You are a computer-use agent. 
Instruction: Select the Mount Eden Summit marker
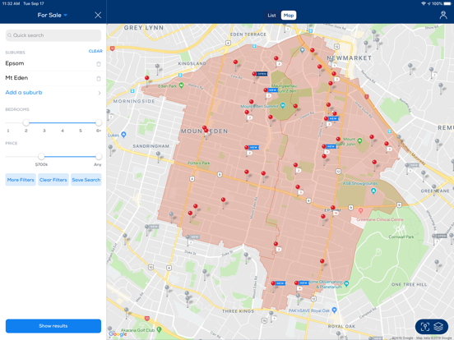283,105
